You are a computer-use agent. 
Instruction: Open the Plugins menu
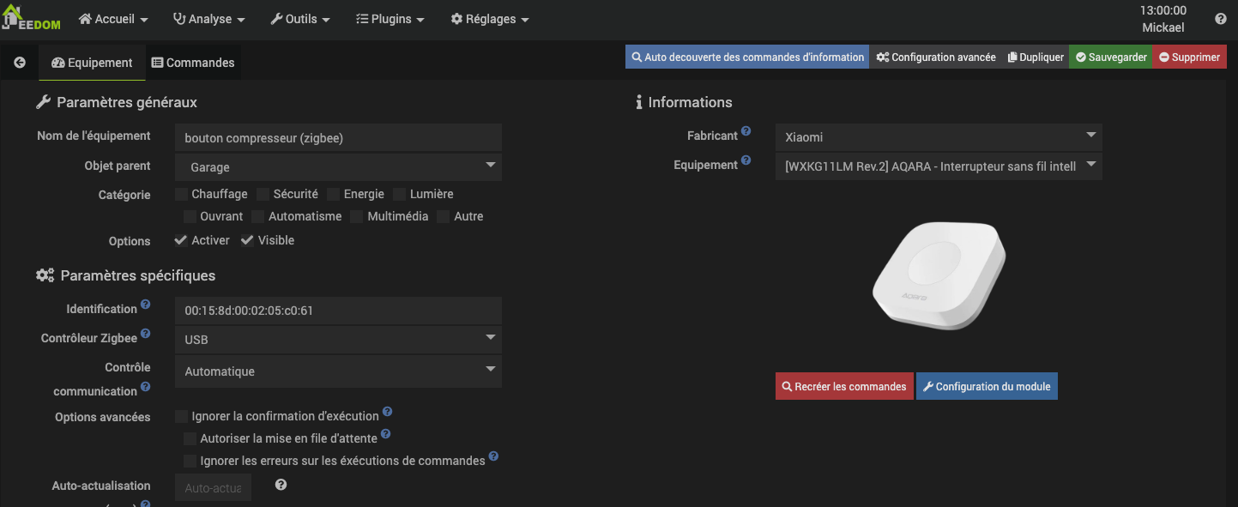tap(390, 19)
